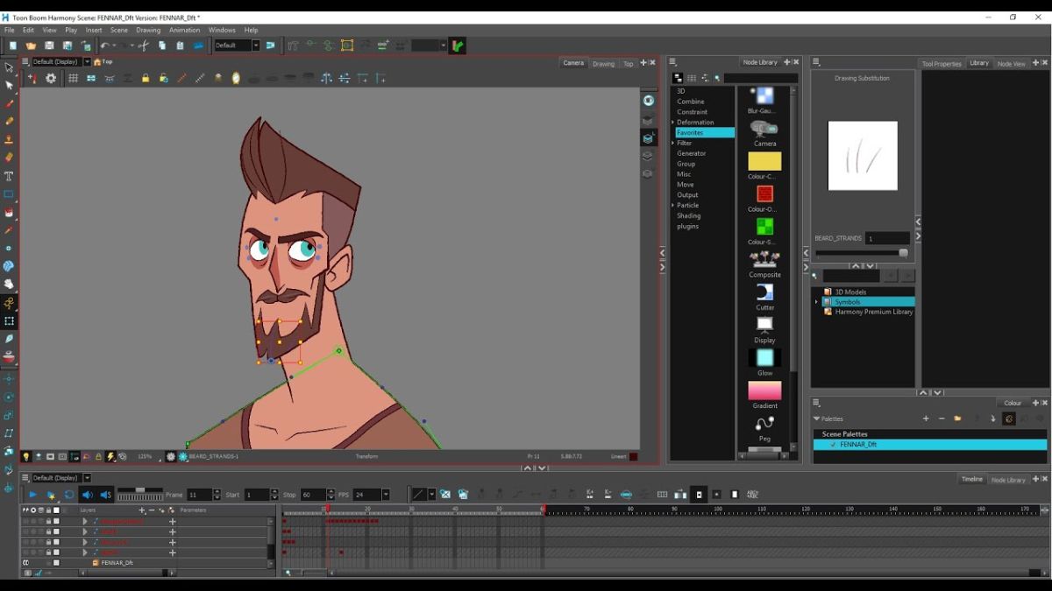Select the Rectangle shape tool
This screenshot has height=591, width=1052.
coord(9,194)
